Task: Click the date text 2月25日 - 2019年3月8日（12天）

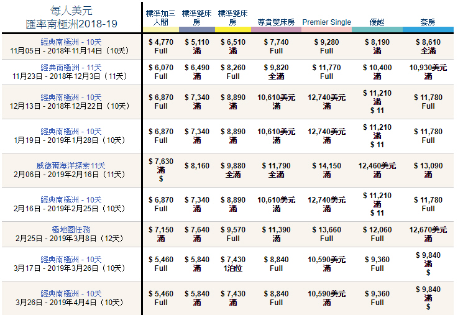Action: 70,239
